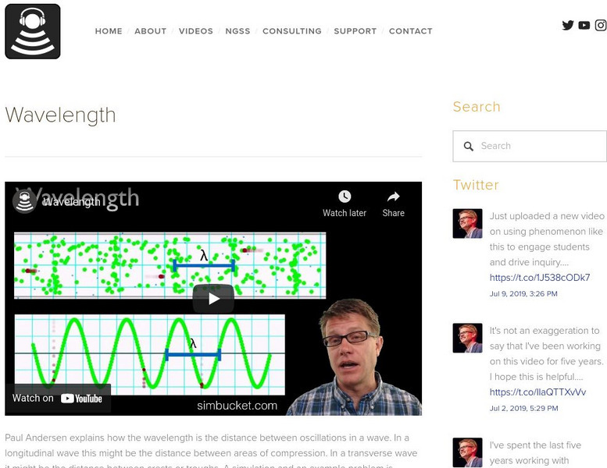Viewport: 607px width, 468px height.
Task: Click into the Search input field
Action: (539, 146)
